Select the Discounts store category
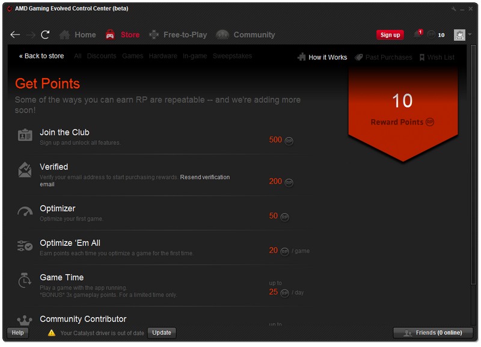Viewport: 481px width, 347px height. (x=102, y=56)
